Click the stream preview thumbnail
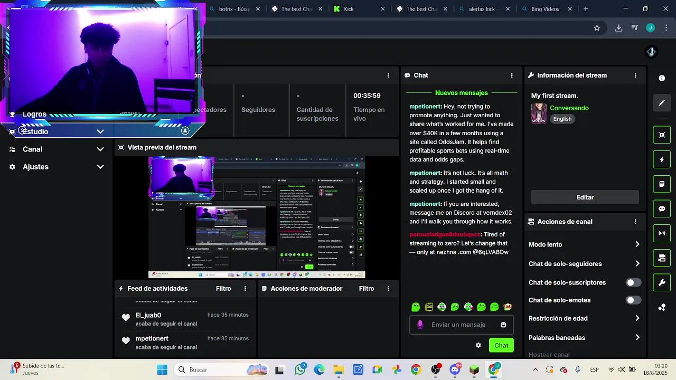 pyautogui.click(x=257, y=217)
